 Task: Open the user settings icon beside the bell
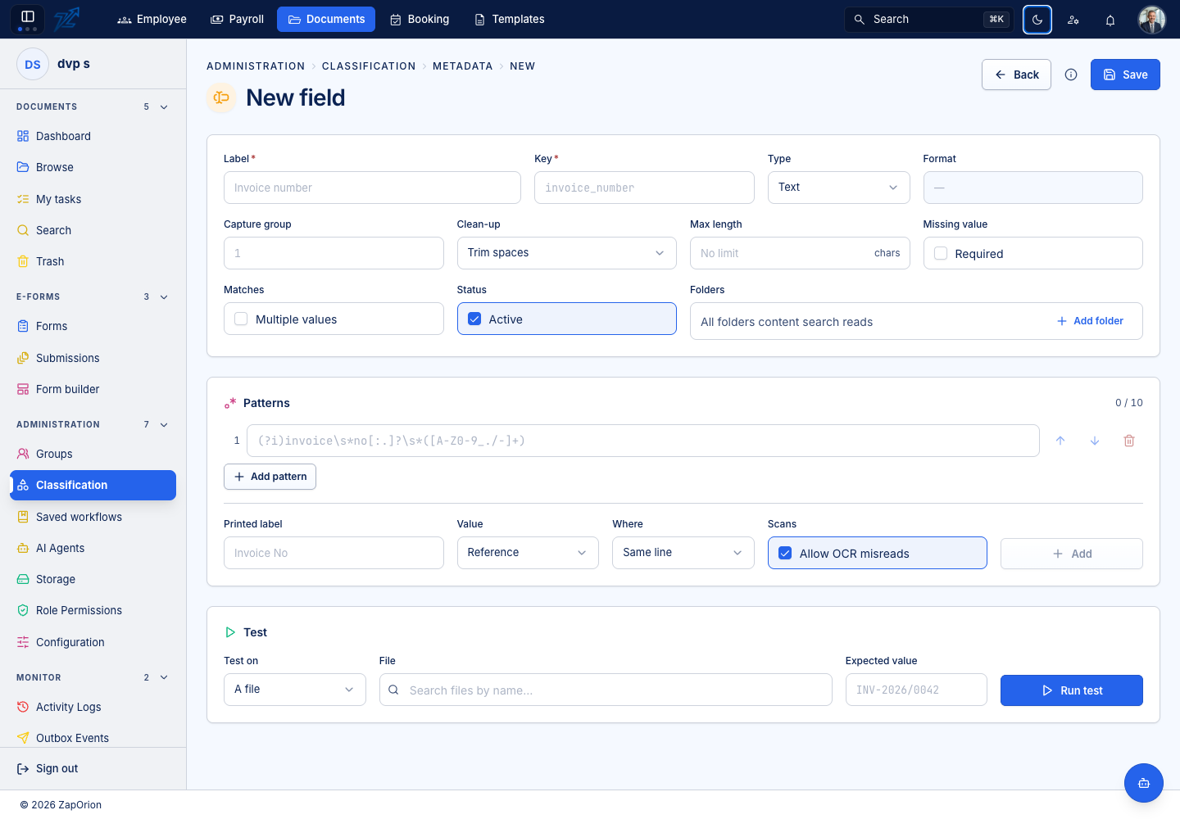(x=1073, y=20)
